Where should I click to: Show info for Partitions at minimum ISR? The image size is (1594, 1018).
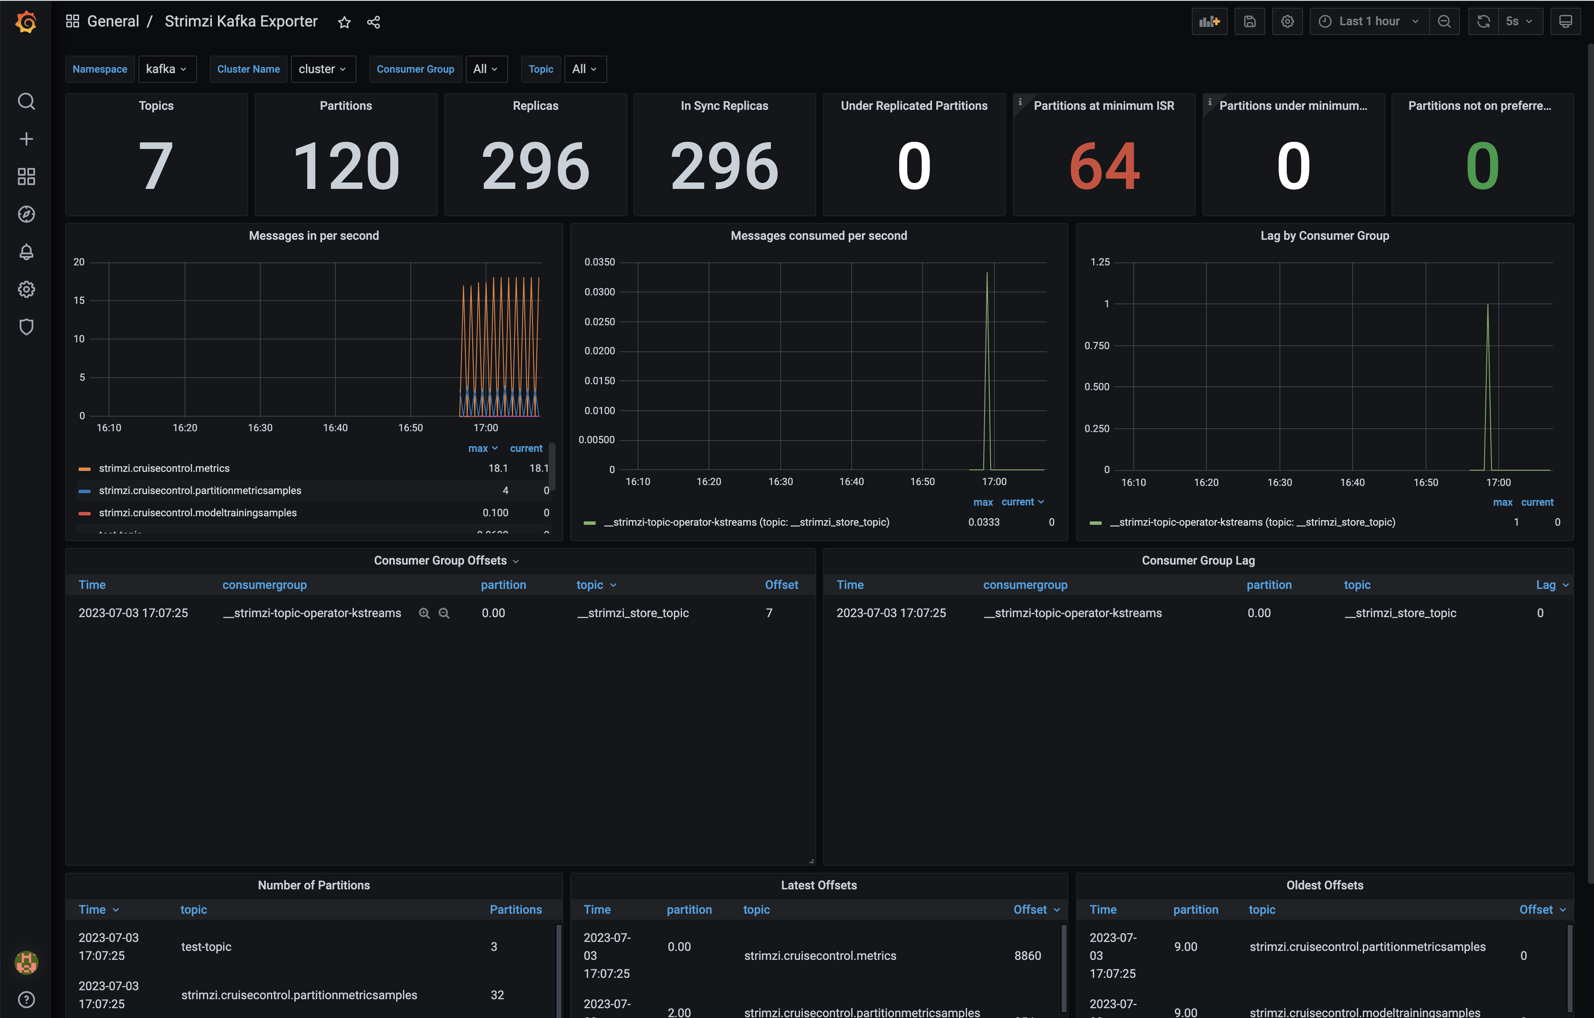[x=1020, y=102]
